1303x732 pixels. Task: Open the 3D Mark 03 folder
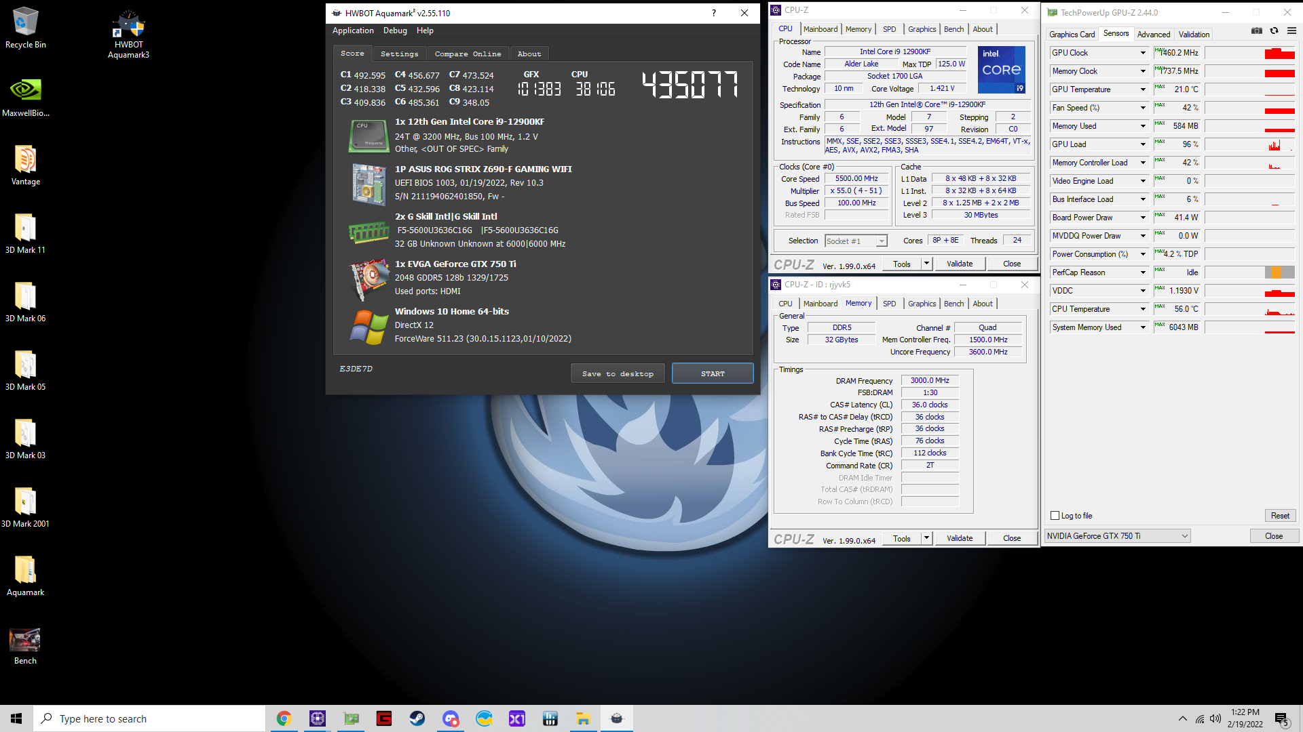coord(25,440)
